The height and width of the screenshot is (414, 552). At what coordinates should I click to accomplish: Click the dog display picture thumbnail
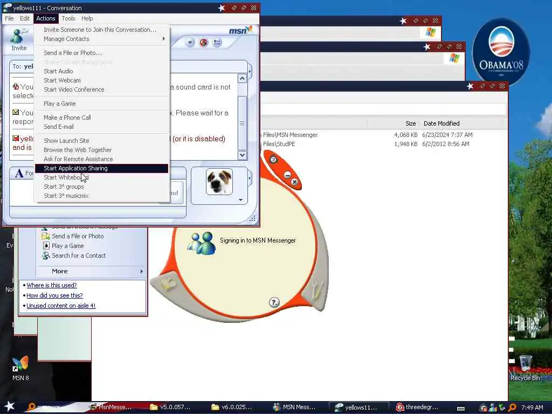(x=219, y=182)
